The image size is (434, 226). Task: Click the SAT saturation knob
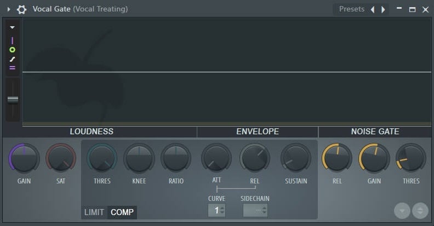61,158
